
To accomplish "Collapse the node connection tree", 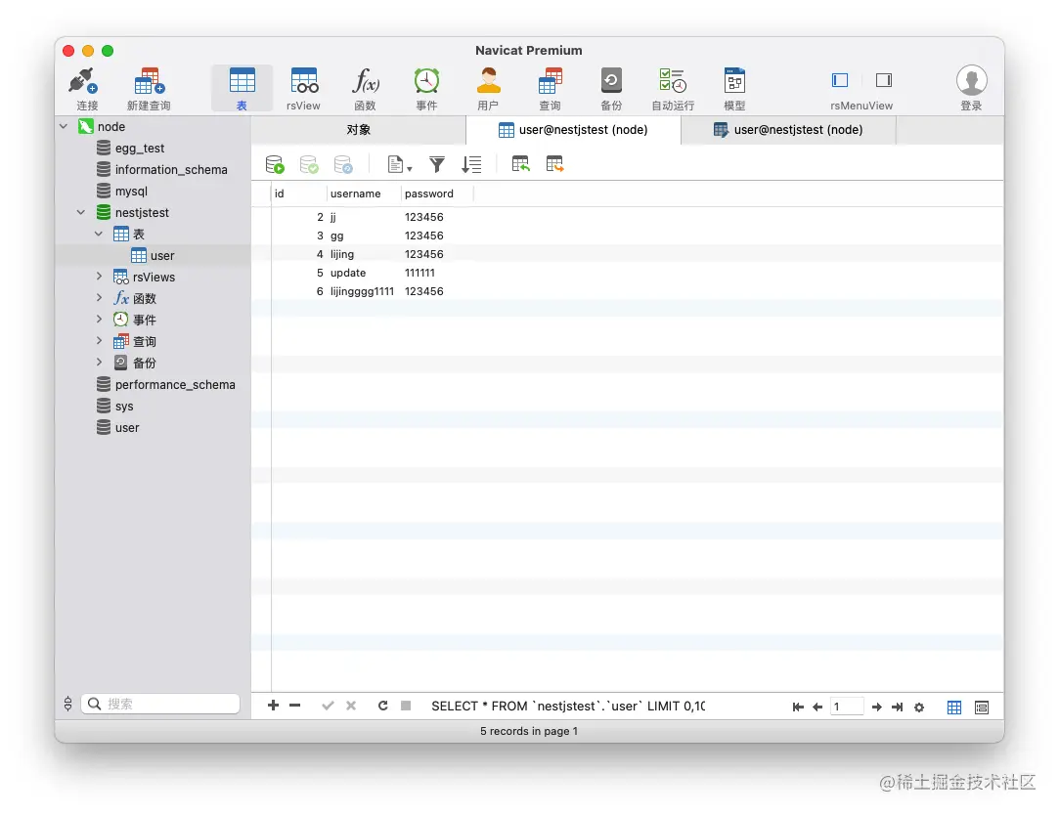I will point(64,126).
